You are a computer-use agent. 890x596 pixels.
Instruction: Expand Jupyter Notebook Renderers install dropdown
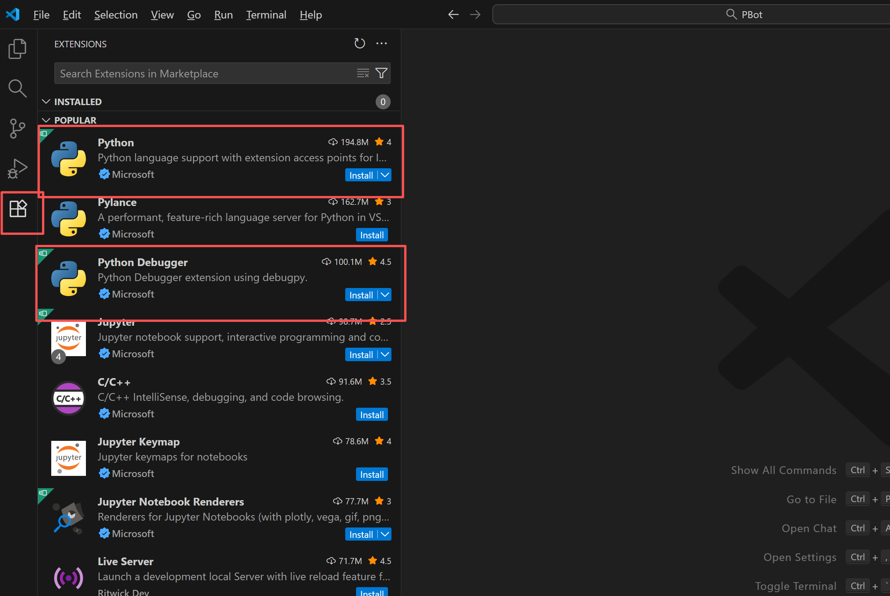tap(385, 534)
